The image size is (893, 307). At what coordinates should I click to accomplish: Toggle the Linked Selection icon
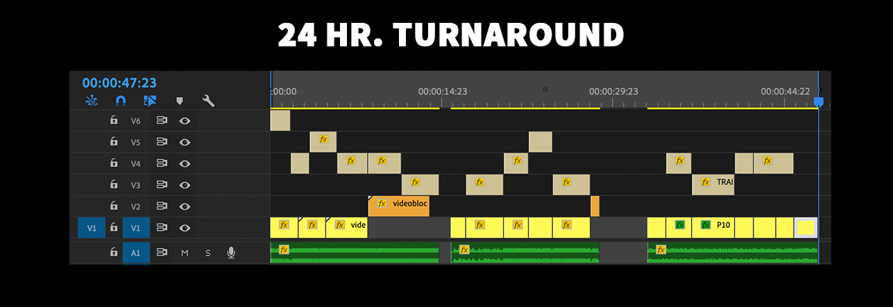150,100
